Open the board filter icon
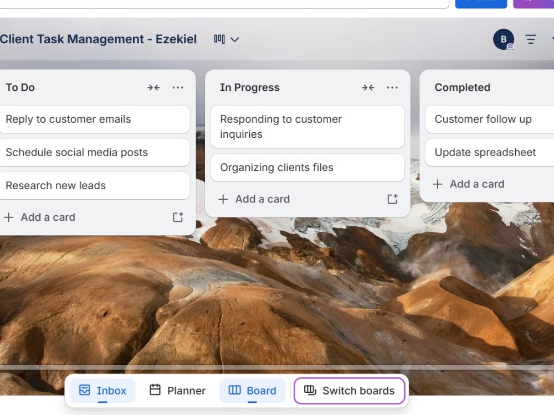 point(530,39)
